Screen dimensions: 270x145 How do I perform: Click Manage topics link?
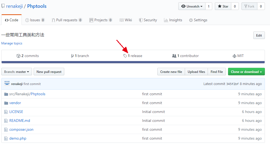point(12,43)
